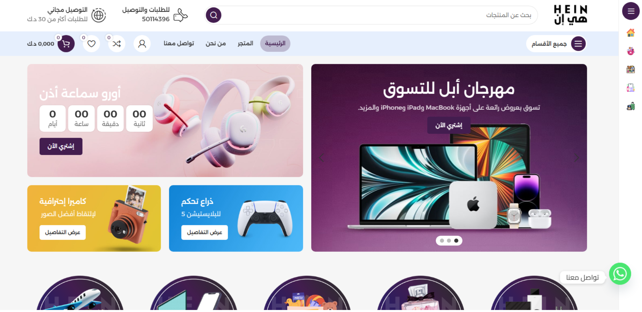This screenshot has width=642, height=312.
Task: Open the WhatsApp chat bubble icon
Action: pos(620,274)
